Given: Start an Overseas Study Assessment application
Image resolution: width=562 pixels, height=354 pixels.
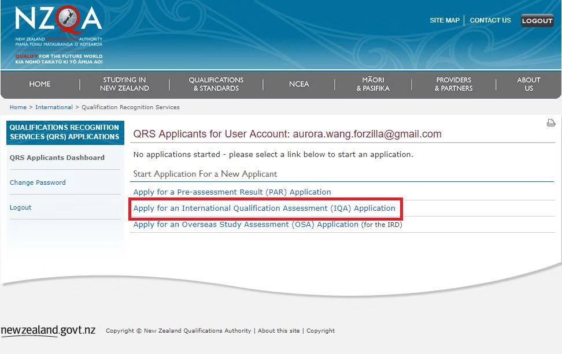Looking at the screenshot, I should 246,225.
